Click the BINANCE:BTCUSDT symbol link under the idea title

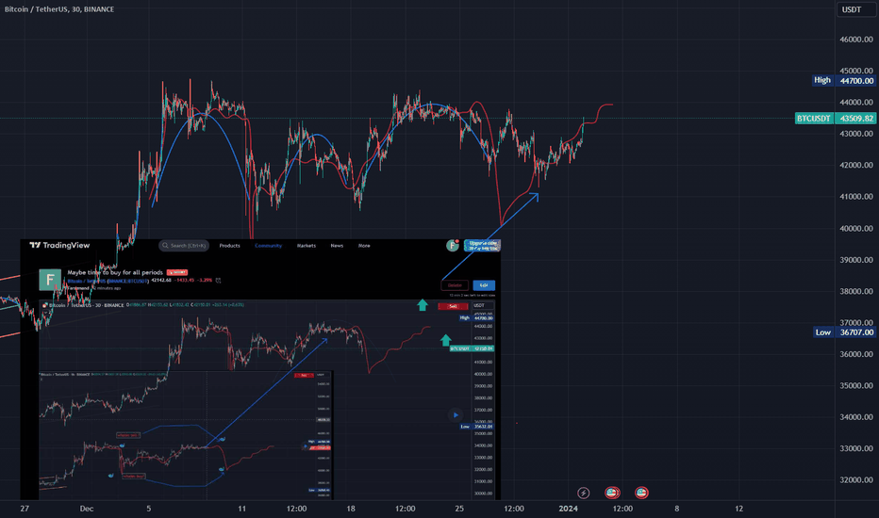(x=127, y=281)
